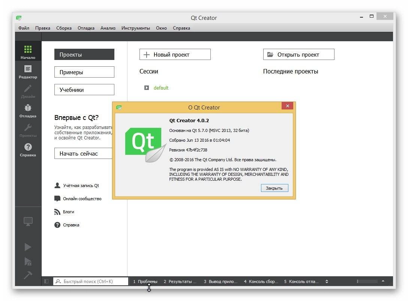Switch to the Учебники tab
Viewport: 408px width, 301px height.
coord(84,90)
